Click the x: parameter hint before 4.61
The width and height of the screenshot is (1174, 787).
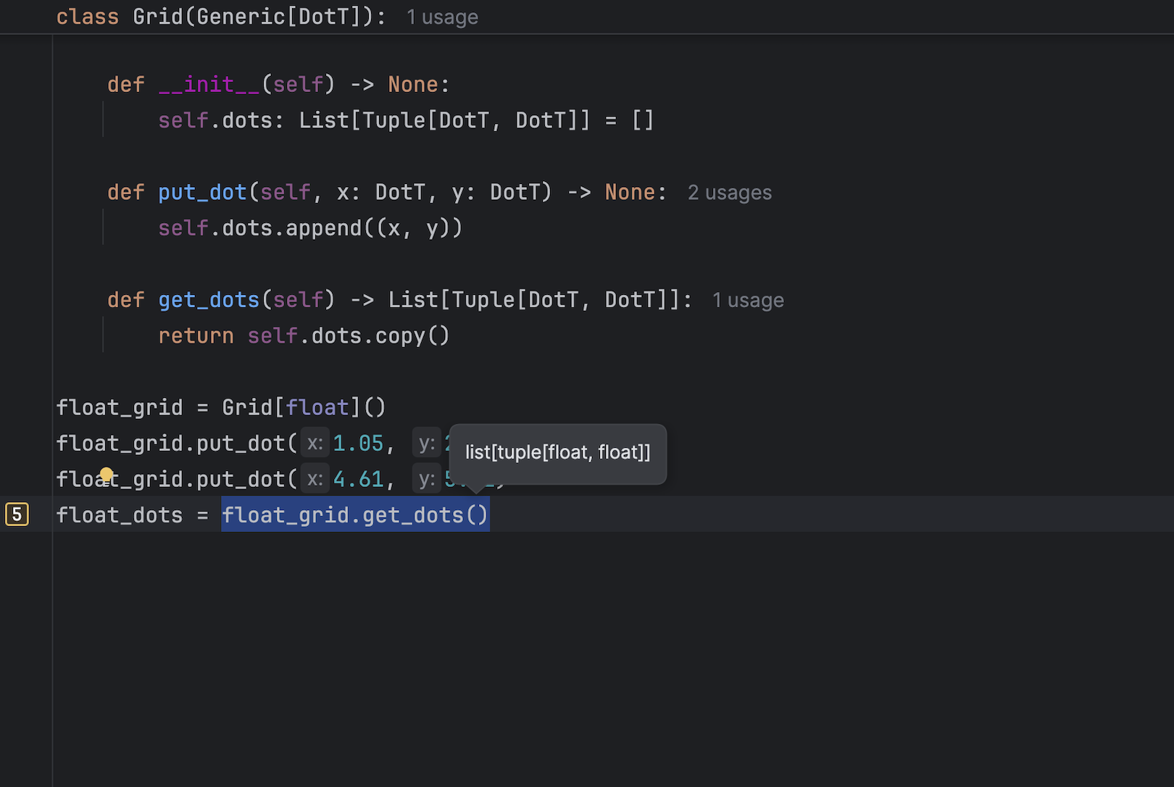click(x=315, y=479)
